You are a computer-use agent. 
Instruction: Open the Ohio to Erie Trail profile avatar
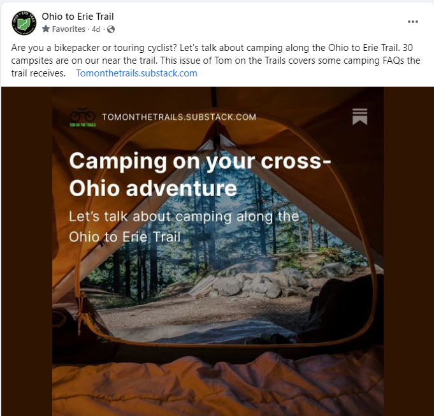click(24, 23)
